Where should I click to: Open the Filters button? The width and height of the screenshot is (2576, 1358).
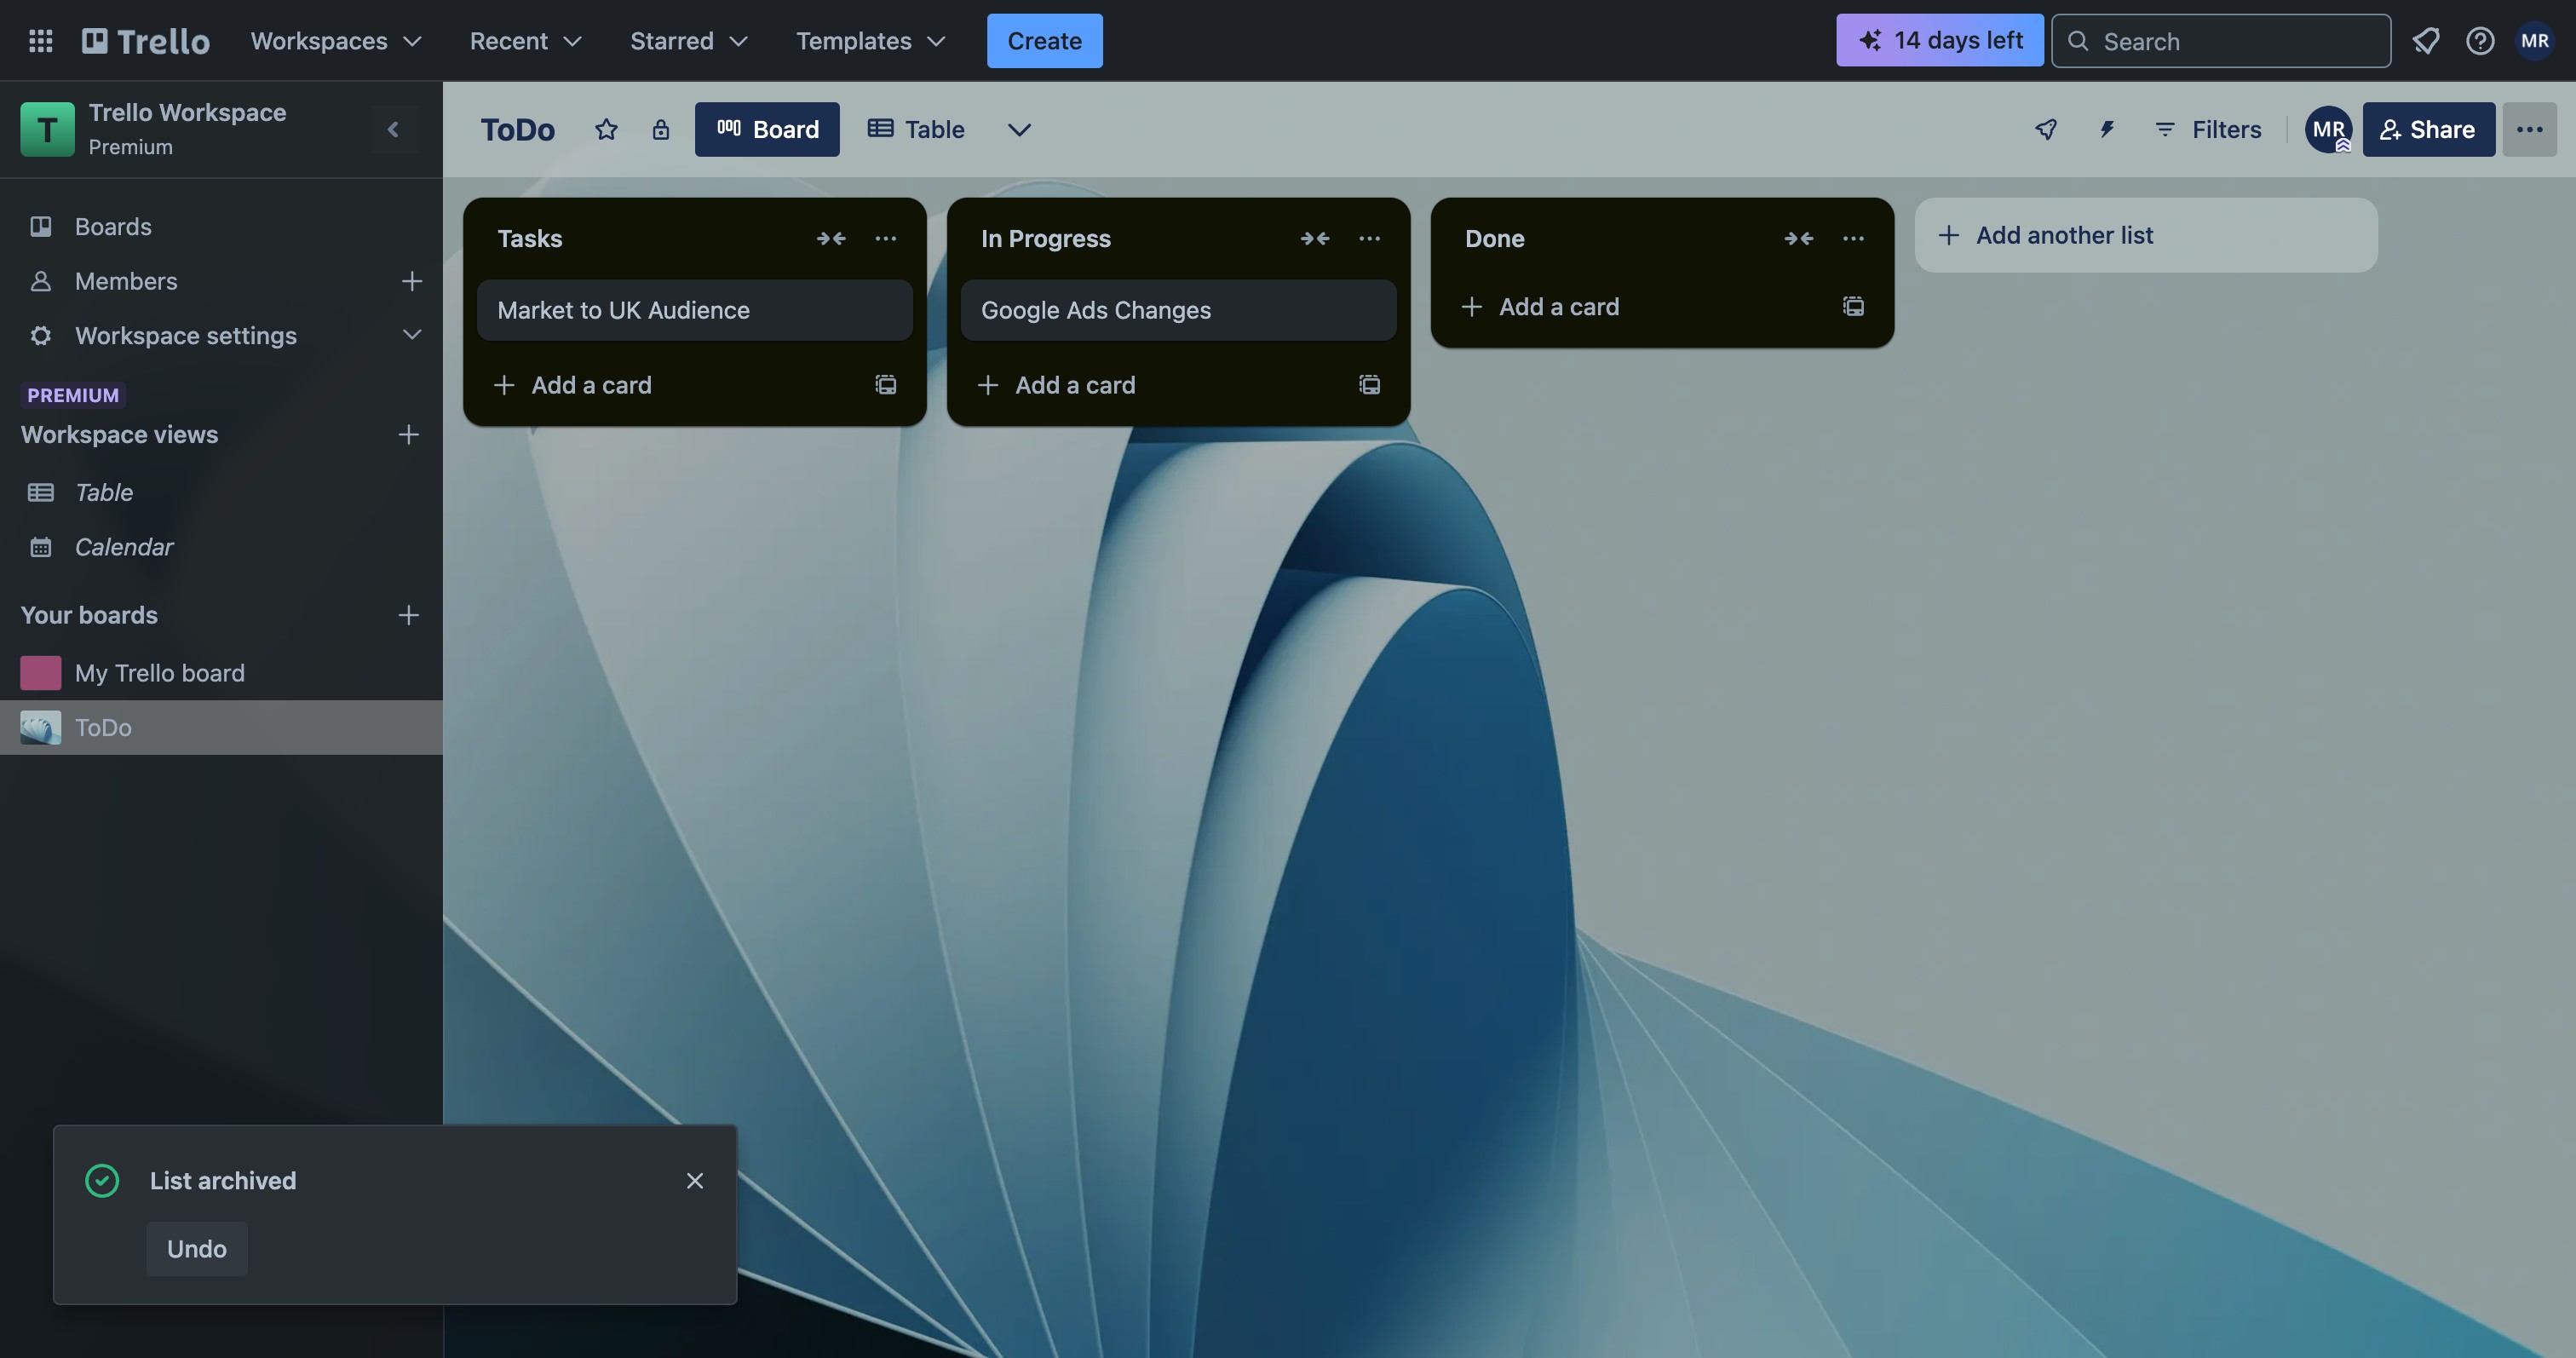click(x=2207, y=129)
